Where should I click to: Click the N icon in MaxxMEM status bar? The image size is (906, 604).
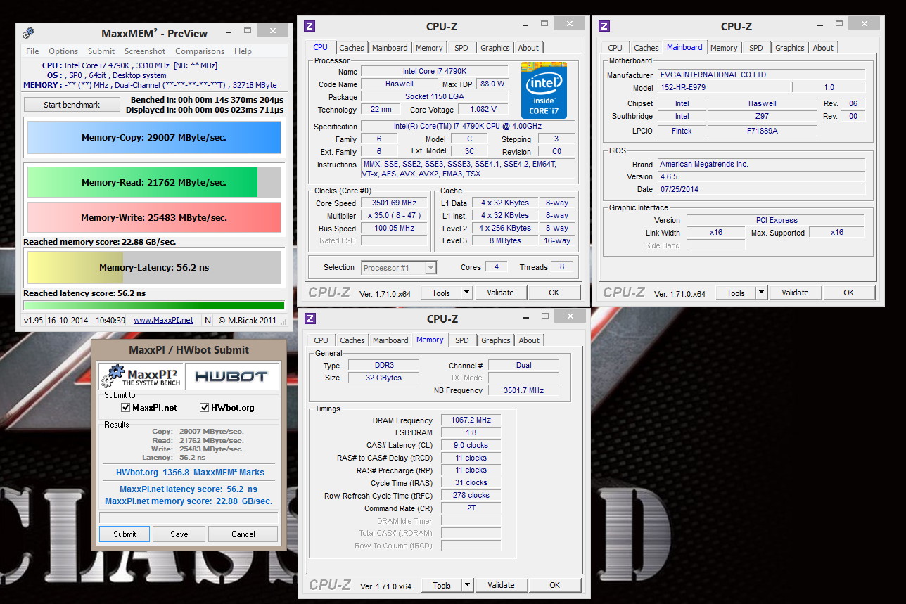tap(208, 320)
